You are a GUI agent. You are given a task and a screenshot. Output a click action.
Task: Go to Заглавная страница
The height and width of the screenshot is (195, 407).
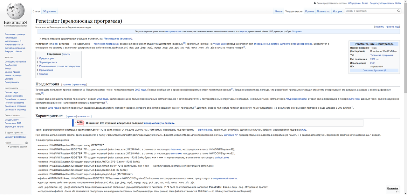pos(15,34)
